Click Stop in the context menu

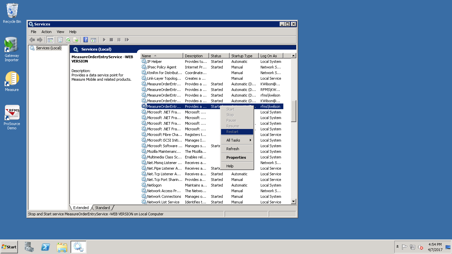[237, 115]
